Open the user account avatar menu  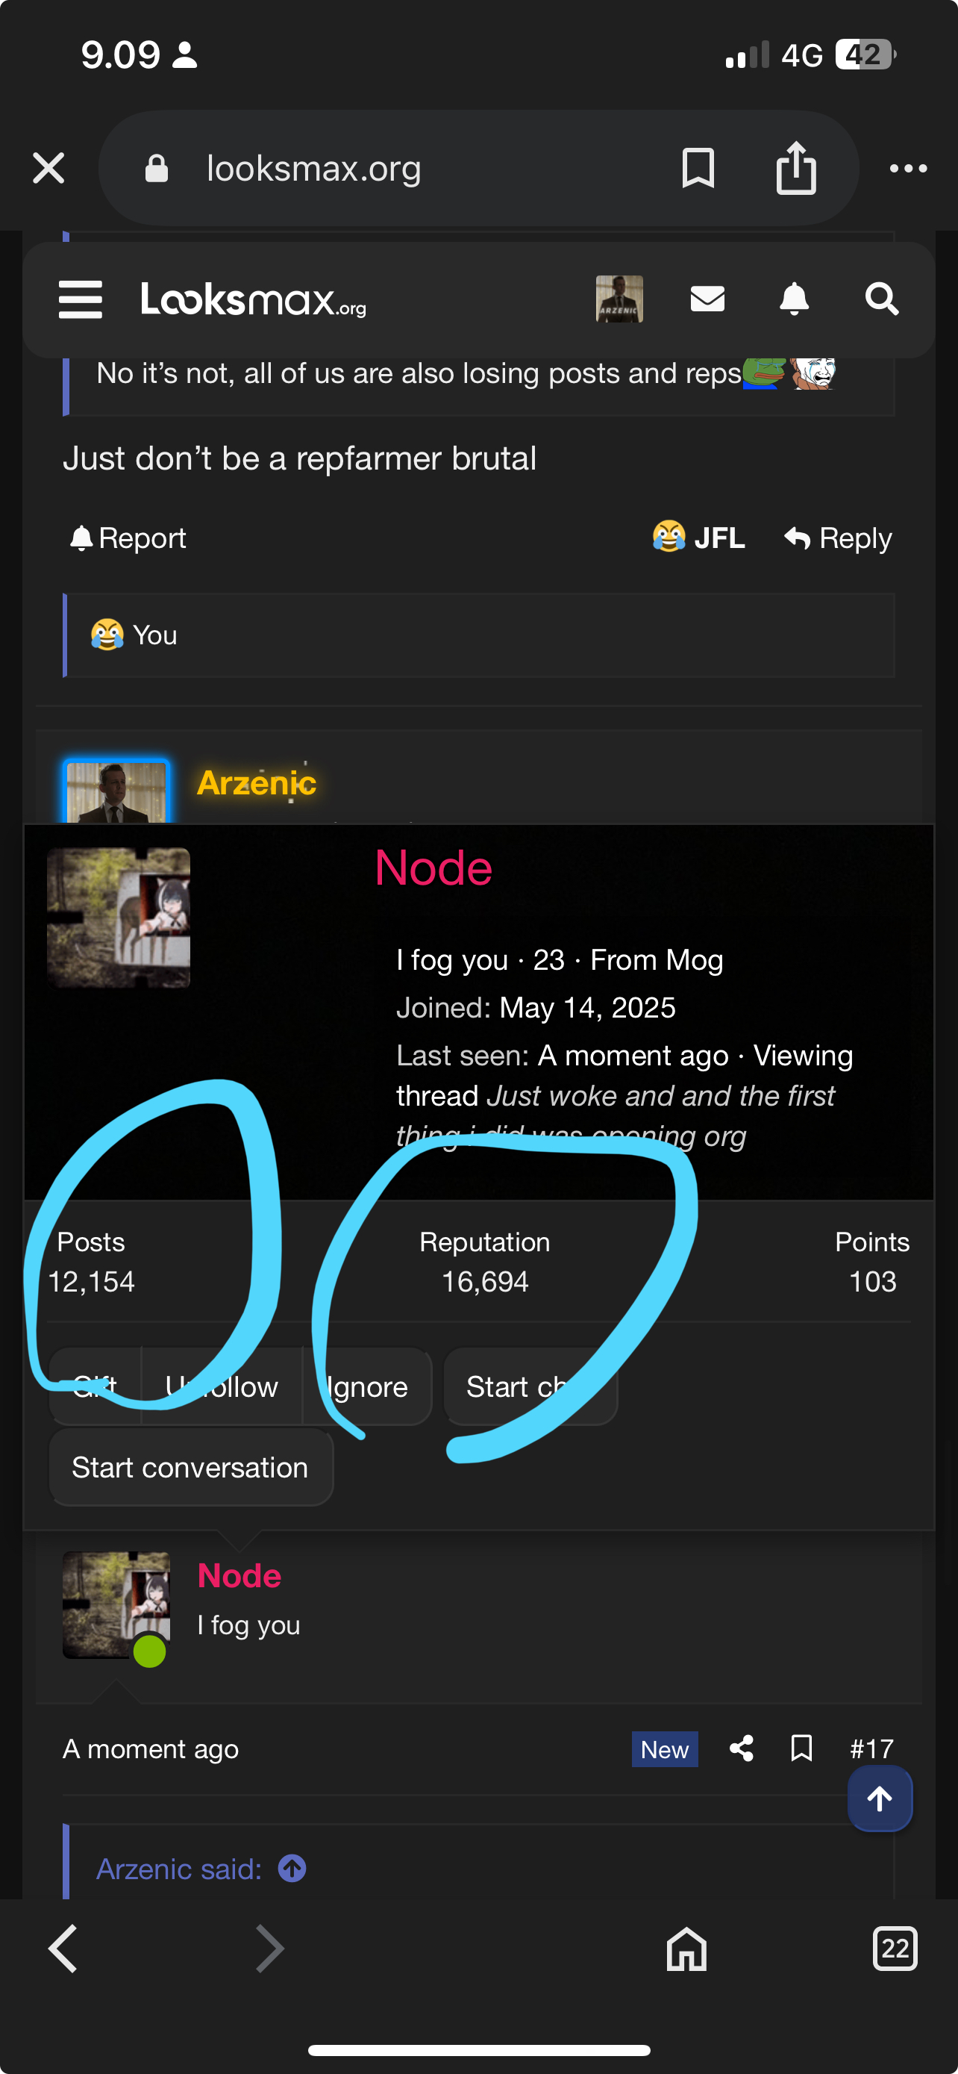619,299
